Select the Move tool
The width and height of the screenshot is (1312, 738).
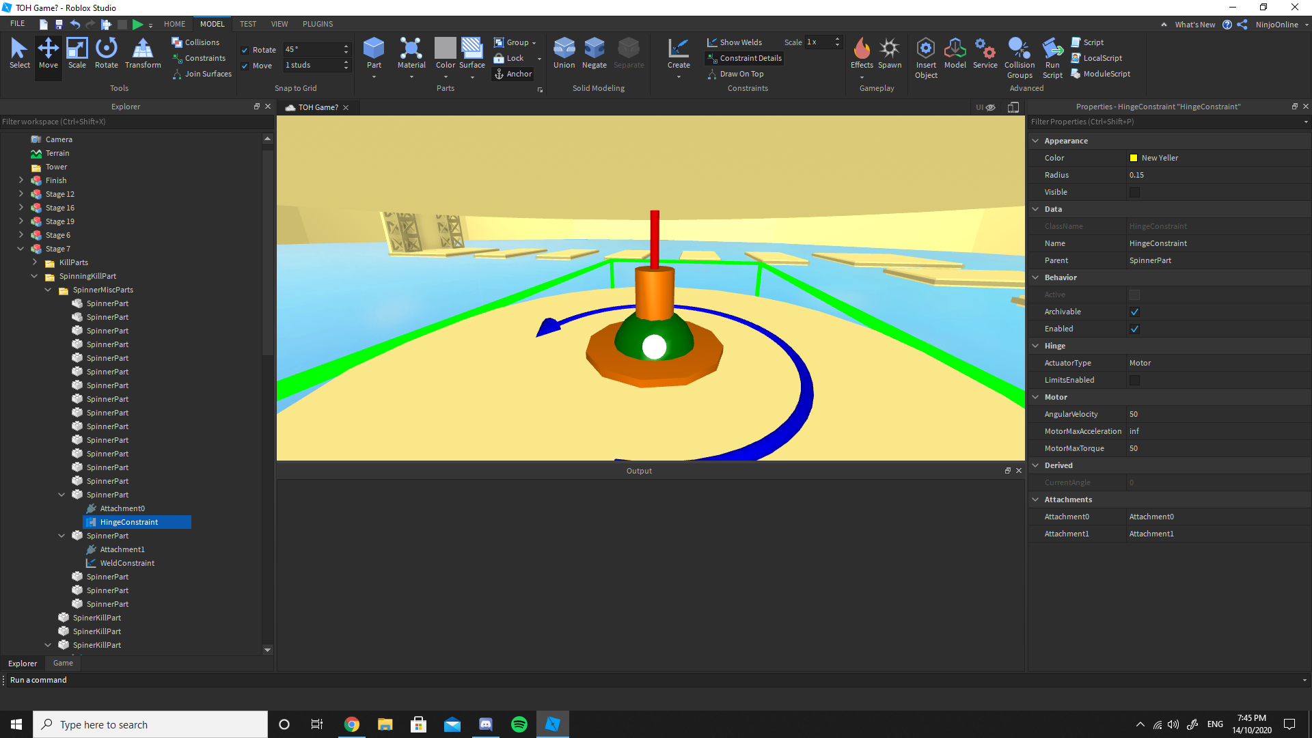click(x=48, y=54)
